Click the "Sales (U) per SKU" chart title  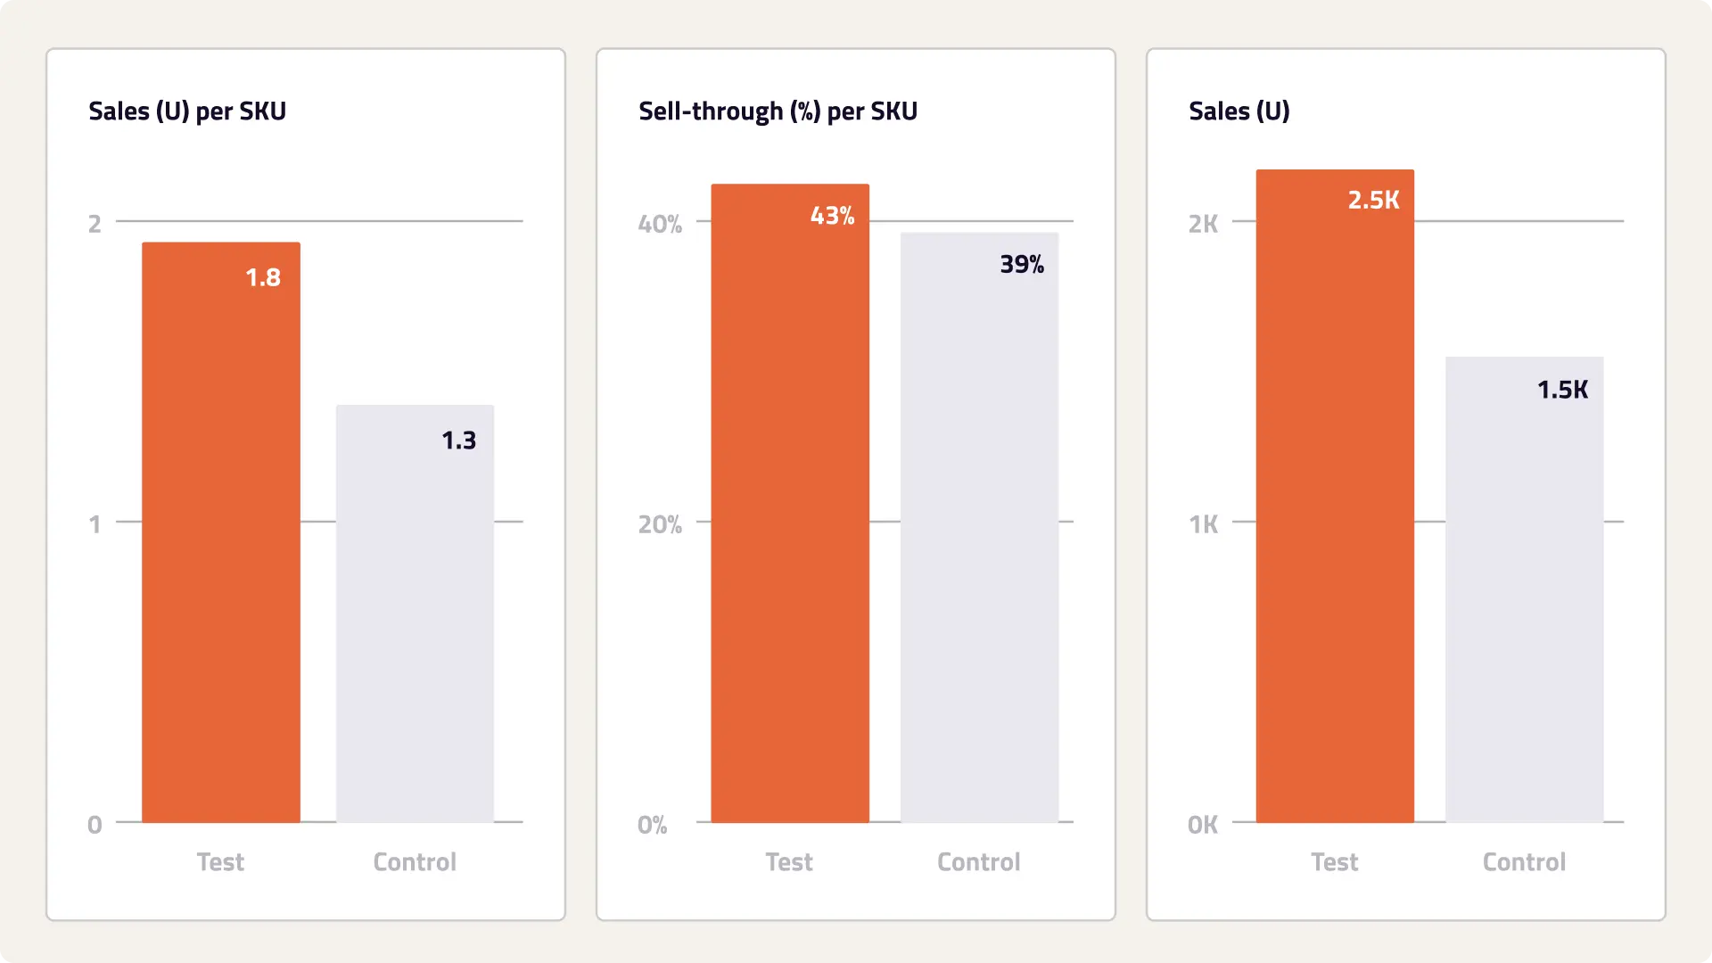pos(187,111)
